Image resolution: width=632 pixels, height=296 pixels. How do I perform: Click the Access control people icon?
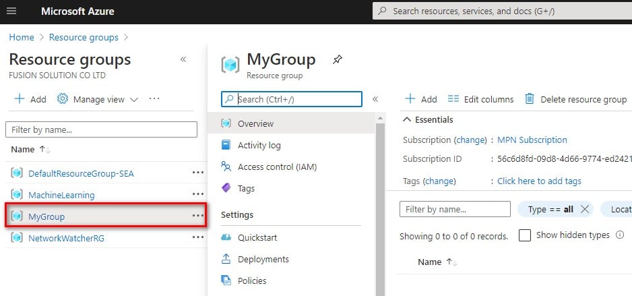click(226, 166)
